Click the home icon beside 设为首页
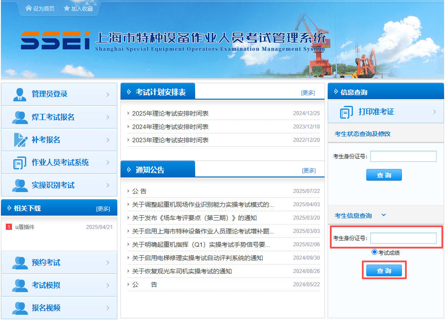The height and width of the screenshot is (321, 445). click(29, 8)
